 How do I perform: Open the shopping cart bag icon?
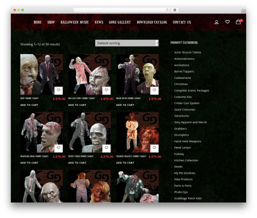coord(238,22)
